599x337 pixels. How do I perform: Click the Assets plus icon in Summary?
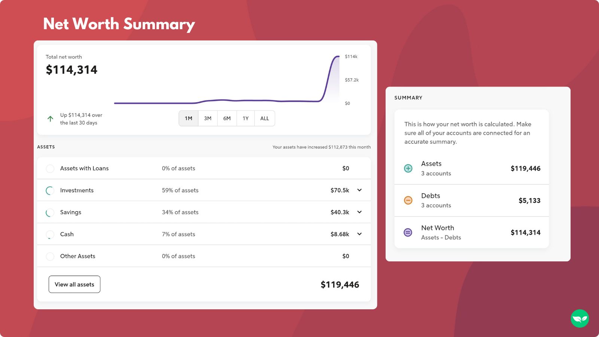407,168
